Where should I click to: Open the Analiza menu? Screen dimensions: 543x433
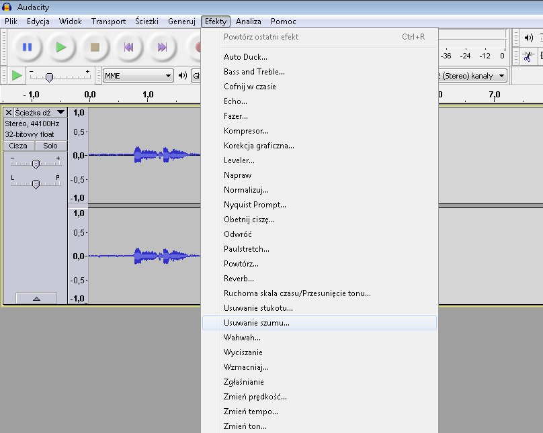(248, 21)
